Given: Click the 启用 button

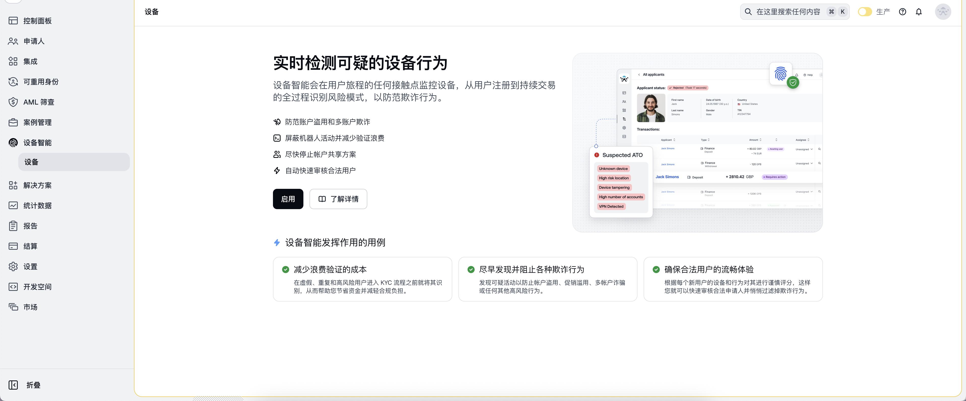Looking at the screenshot, I should click(x=288, y=199).
